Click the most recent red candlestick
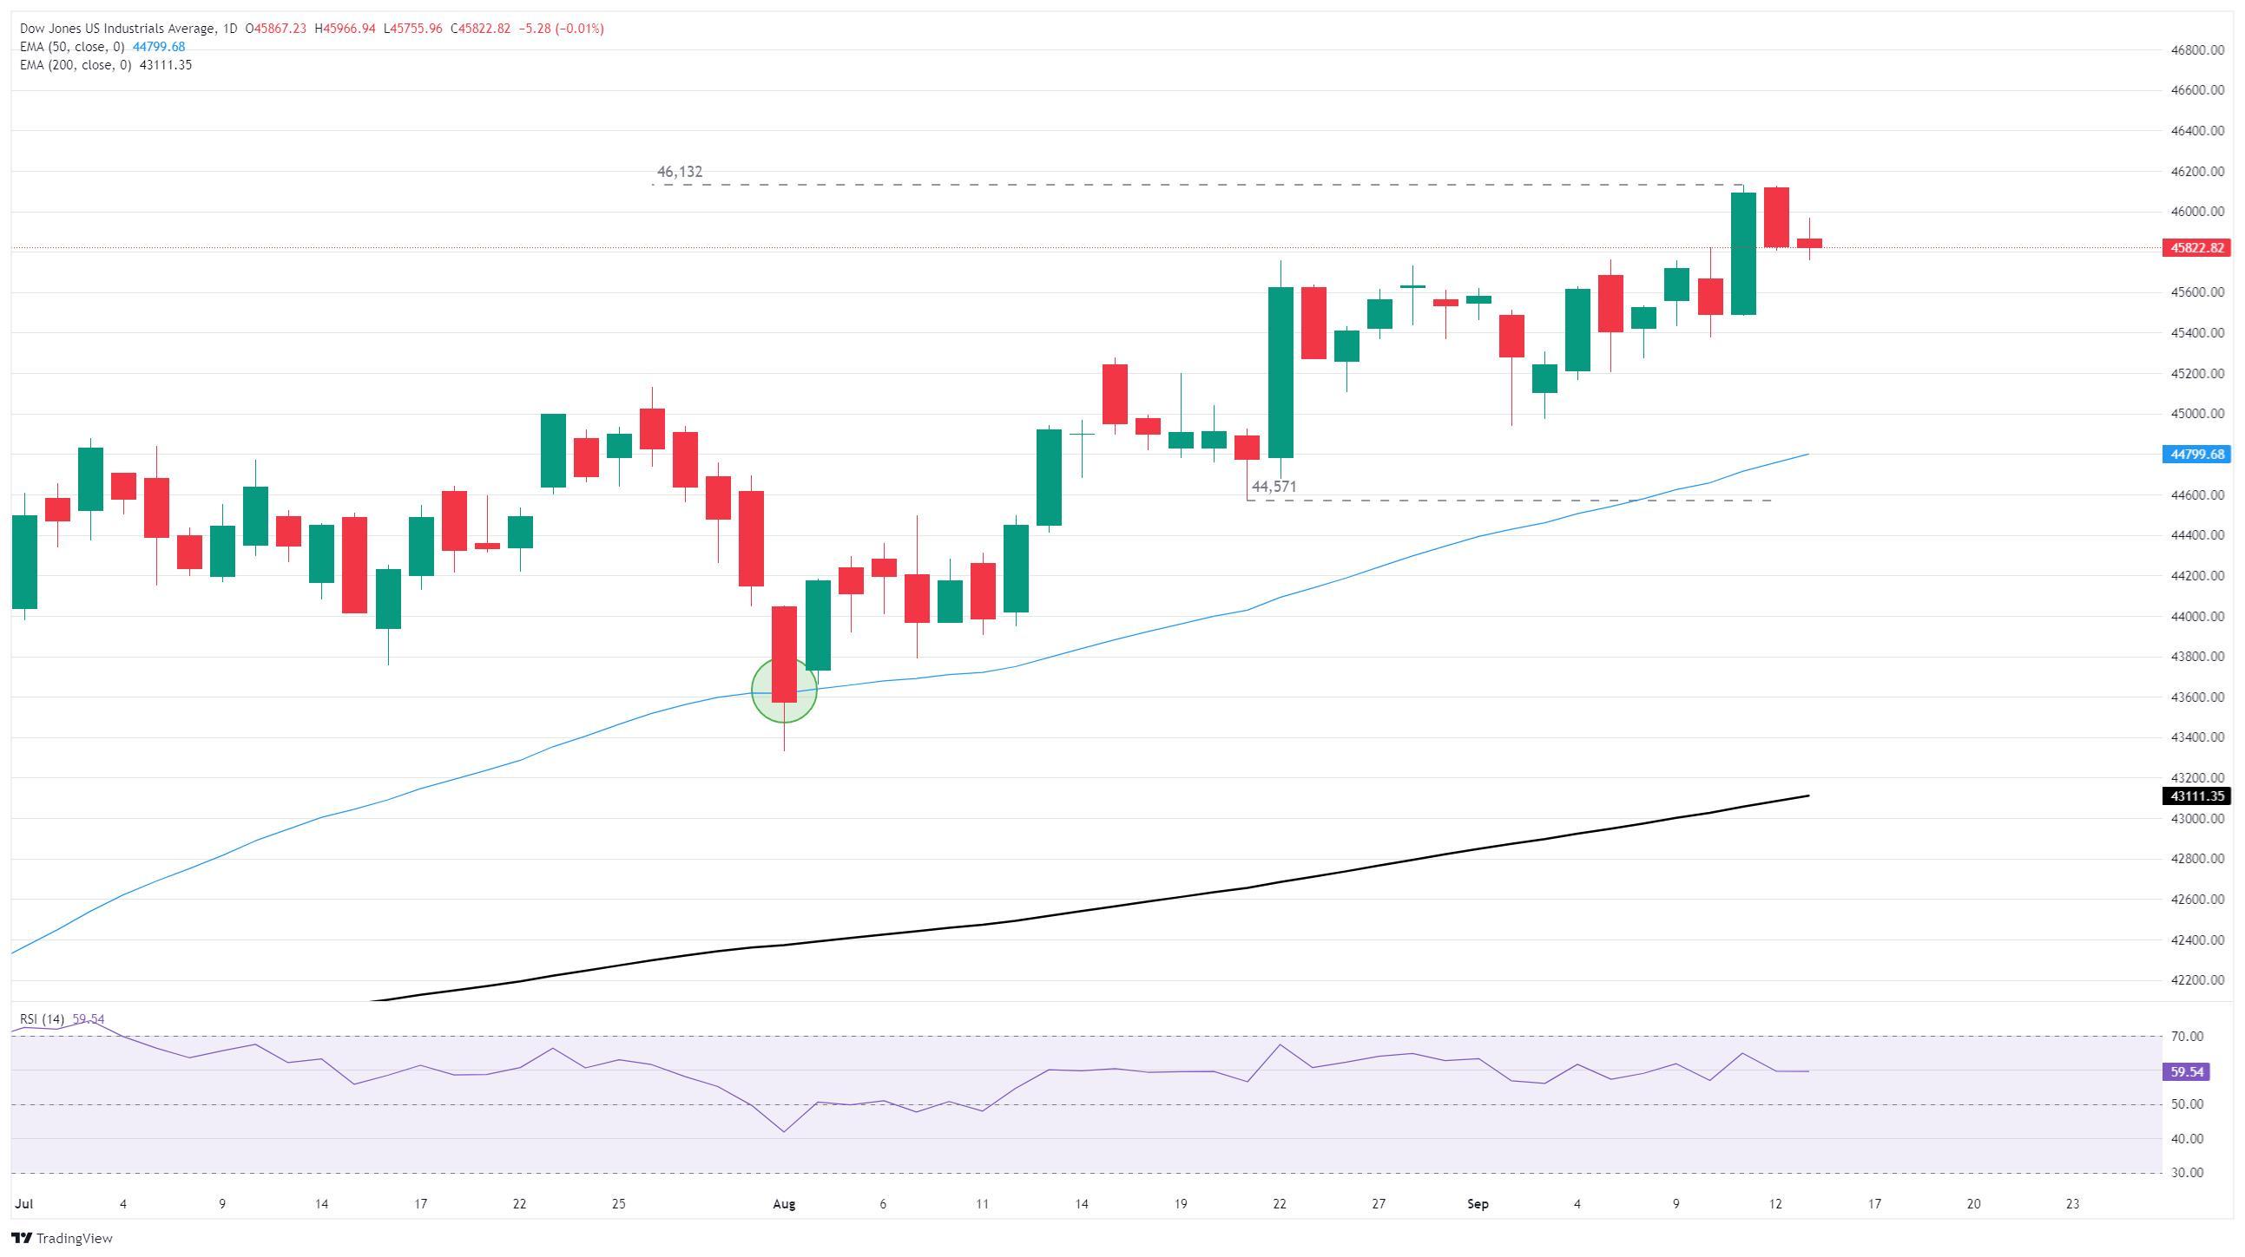 tap(1809, 243)
